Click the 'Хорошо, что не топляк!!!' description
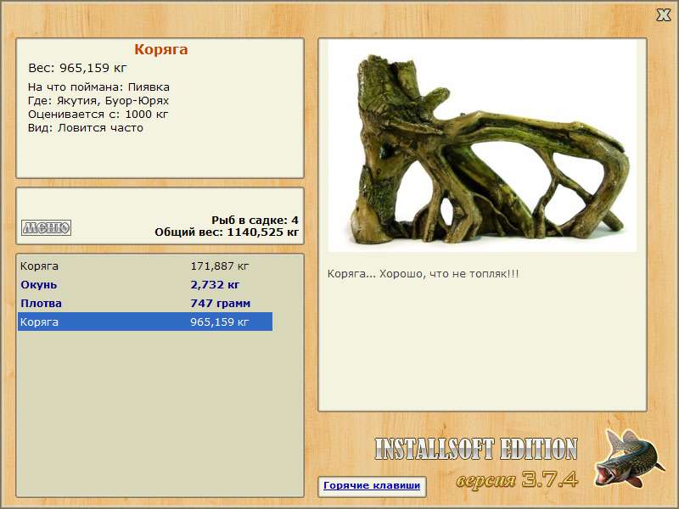 (449, 274)
